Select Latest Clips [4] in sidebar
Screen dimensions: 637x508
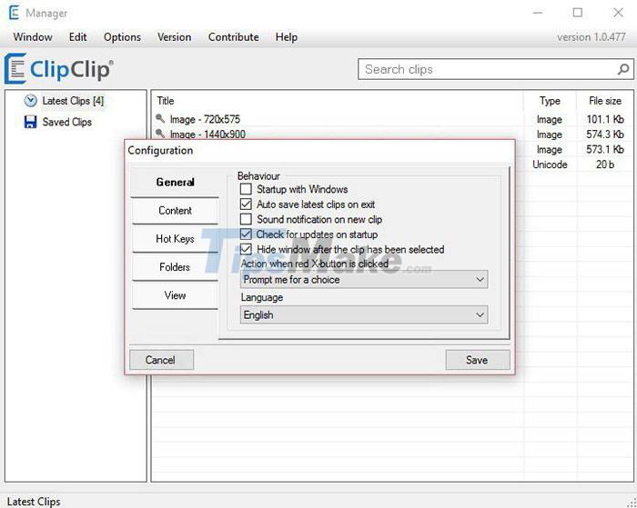click(73, 101)
